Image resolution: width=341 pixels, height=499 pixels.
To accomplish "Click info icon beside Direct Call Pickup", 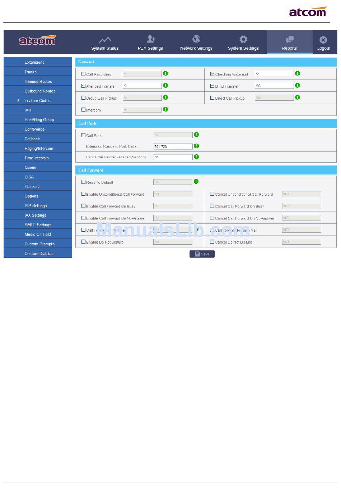I will [x=298, y=97].
